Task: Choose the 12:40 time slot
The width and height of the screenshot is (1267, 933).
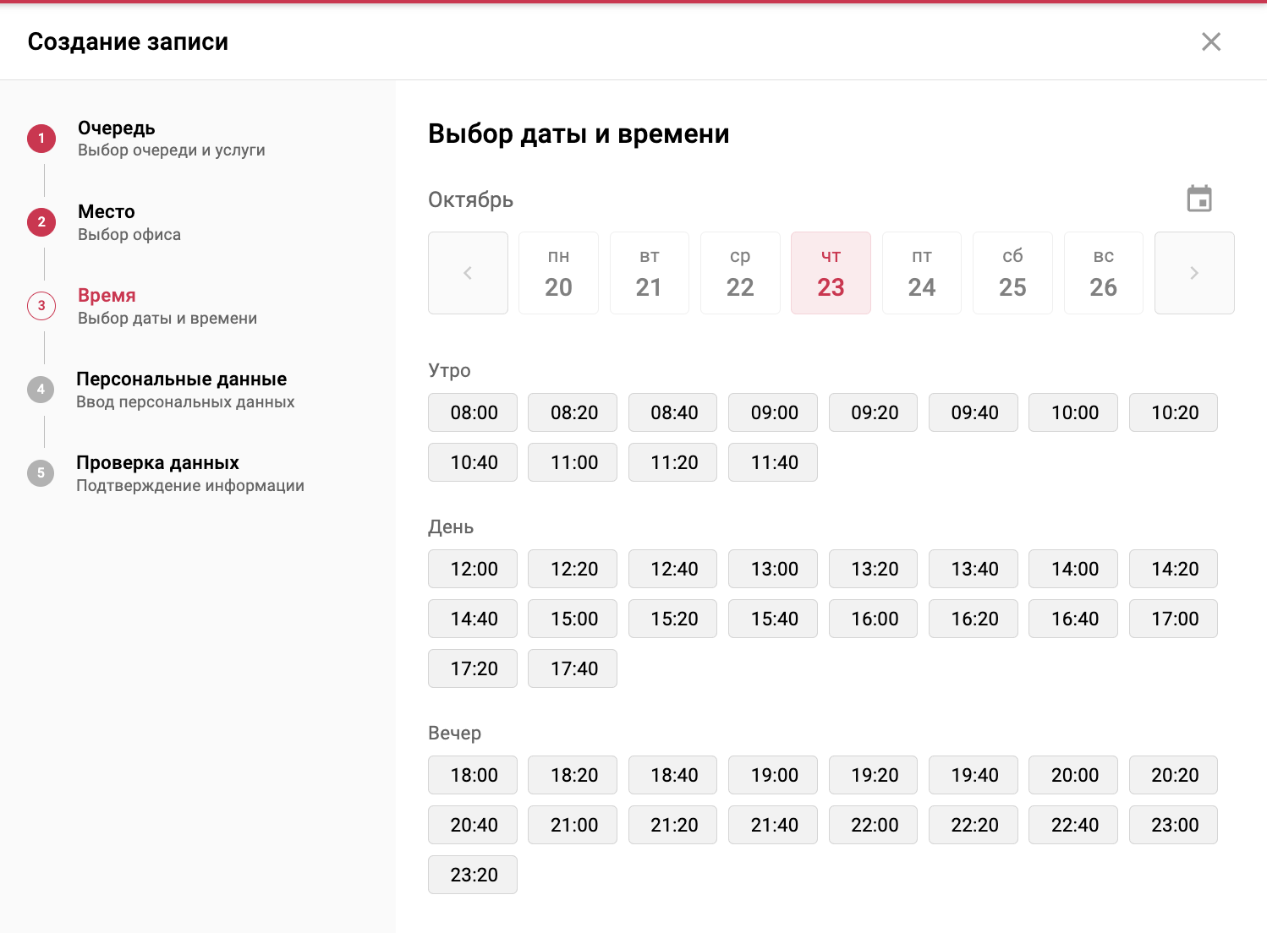Action: tap(673, 569)
